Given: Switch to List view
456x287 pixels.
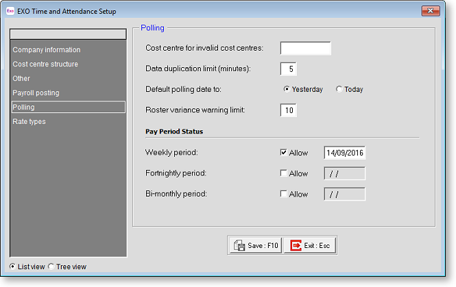Looking at the screenshot, I should pos(13,267).
